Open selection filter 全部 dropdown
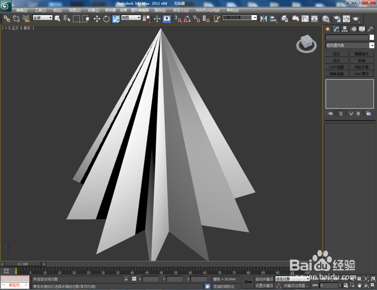Image resolution: width=377 pixels, height=290 pixels. 43,18
